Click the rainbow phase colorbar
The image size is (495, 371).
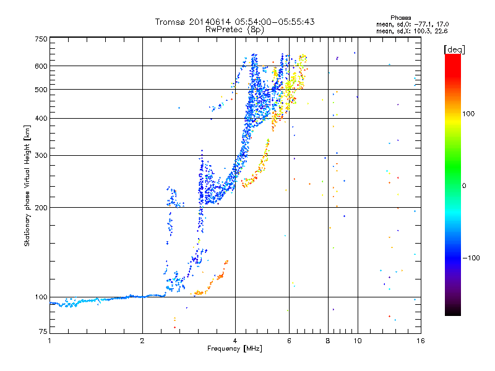453,185
